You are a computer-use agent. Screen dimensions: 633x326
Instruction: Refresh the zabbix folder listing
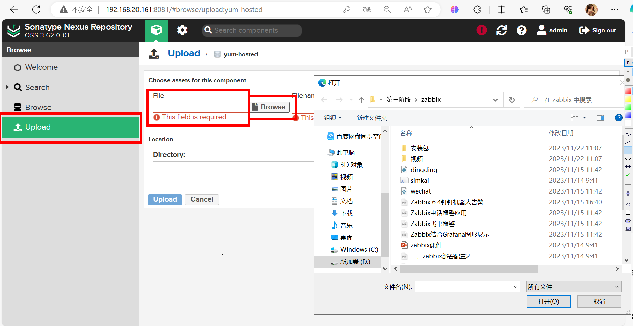click(x=512, y=100)
